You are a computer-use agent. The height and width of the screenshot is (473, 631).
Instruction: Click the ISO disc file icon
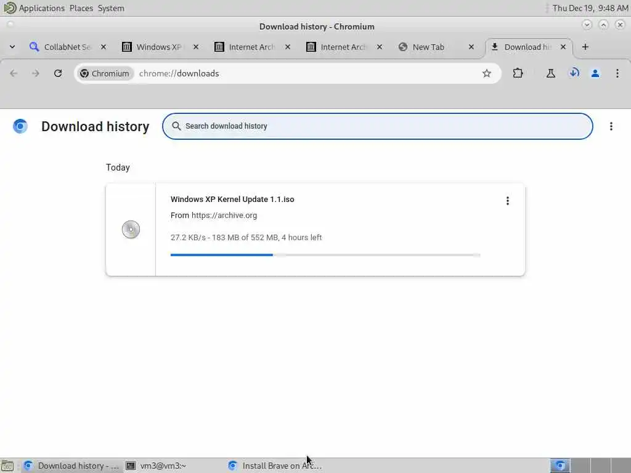[131, 230]
